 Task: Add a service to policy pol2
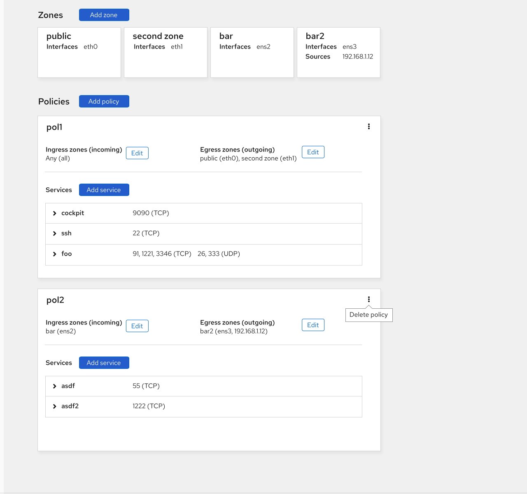coord(104,363)
